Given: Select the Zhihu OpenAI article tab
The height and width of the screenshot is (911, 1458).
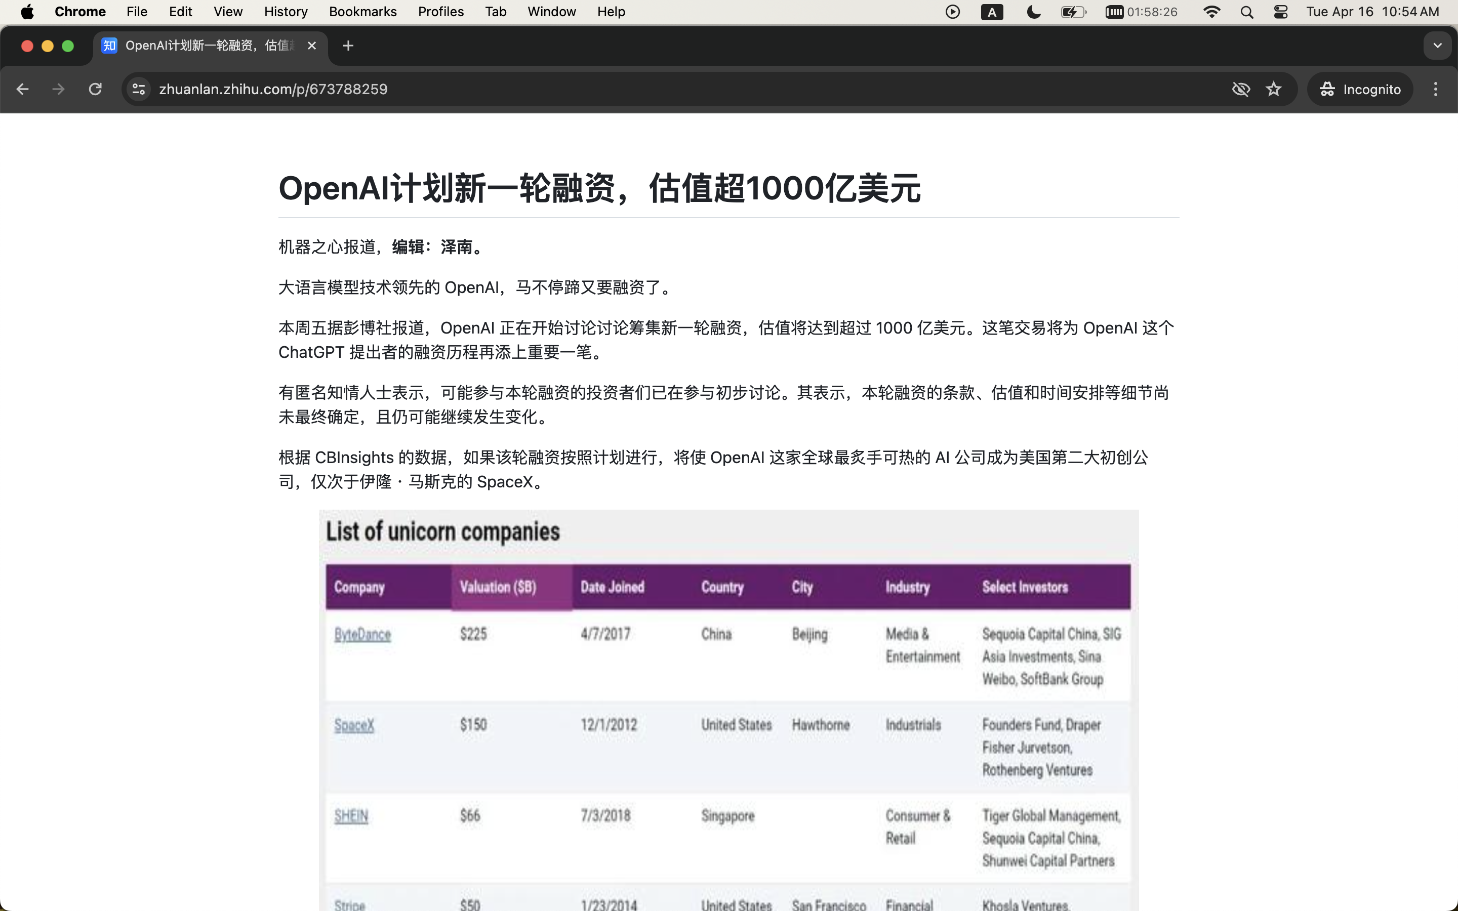Looking at the screenshot, I should (x=210, y=46).
